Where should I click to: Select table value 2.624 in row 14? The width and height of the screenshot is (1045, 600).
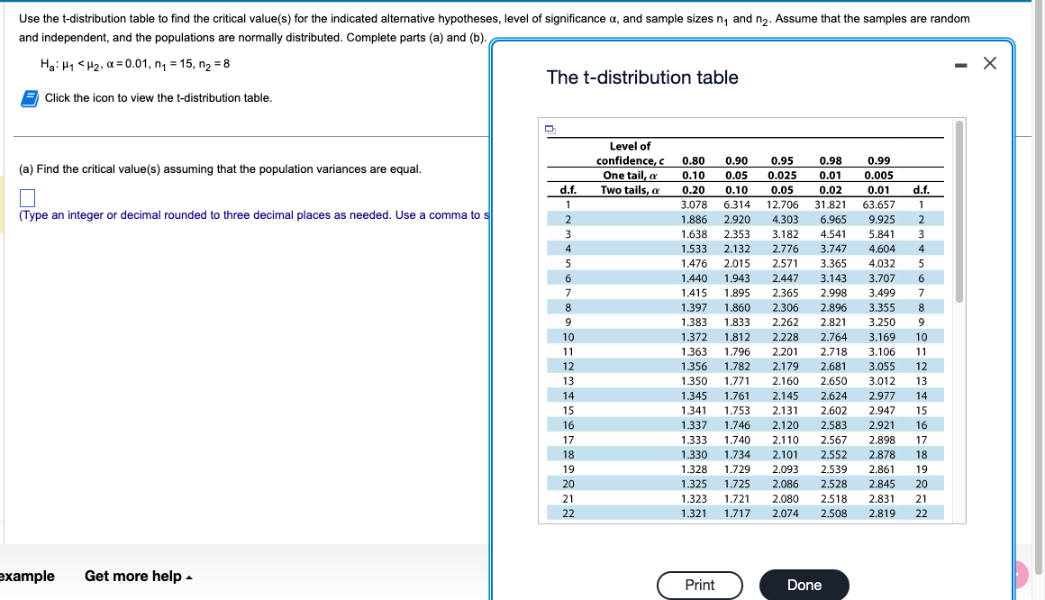point(833,396)
